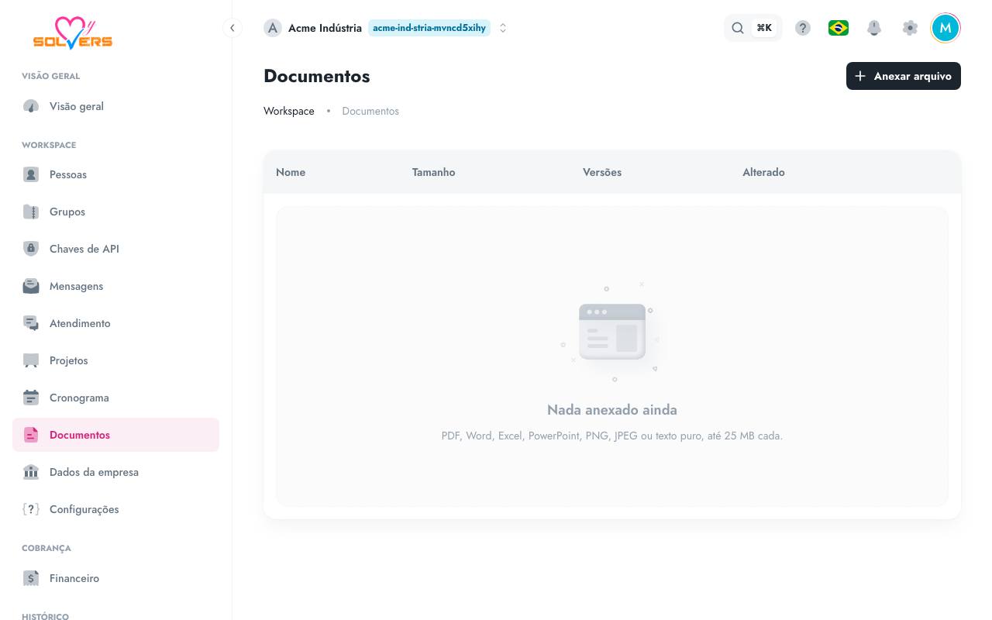Open the Projetos board icon
992x620 pixels.
point(31,360)
